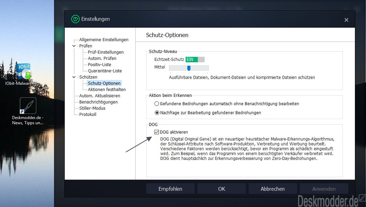Select automatic handling without notification radio

point(157,103)
